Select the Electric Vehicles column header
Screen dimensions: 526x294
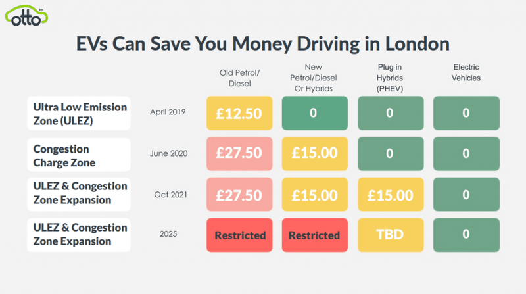tap(466, 72)
